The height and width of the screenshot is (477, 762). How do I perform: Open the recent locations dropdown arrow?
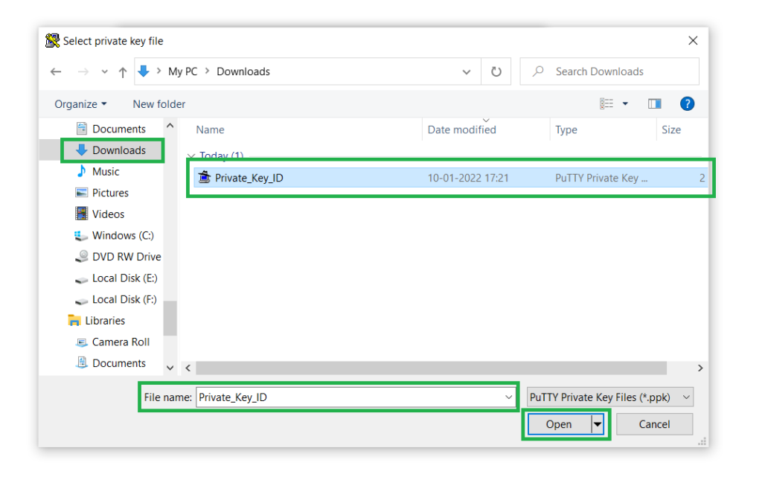(x=104, y=72)
